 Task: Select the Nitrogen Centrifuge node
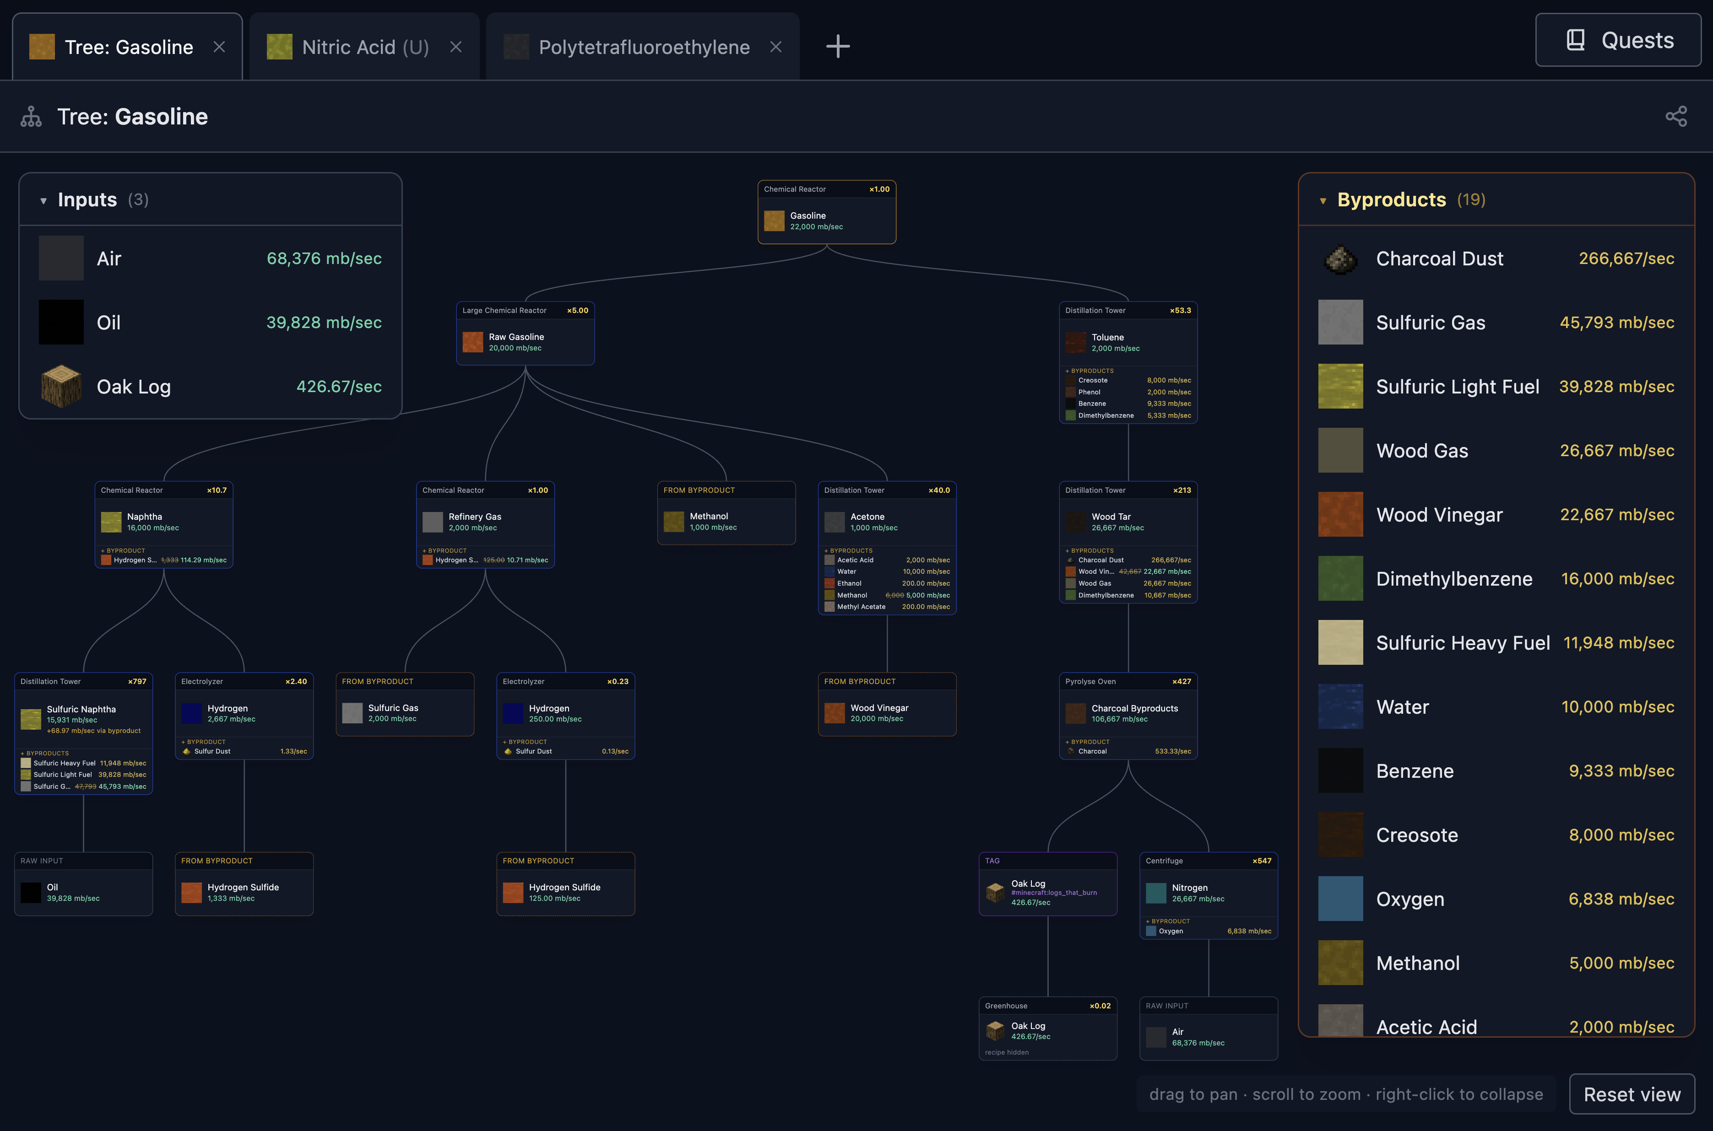[x=1209, y=896]
